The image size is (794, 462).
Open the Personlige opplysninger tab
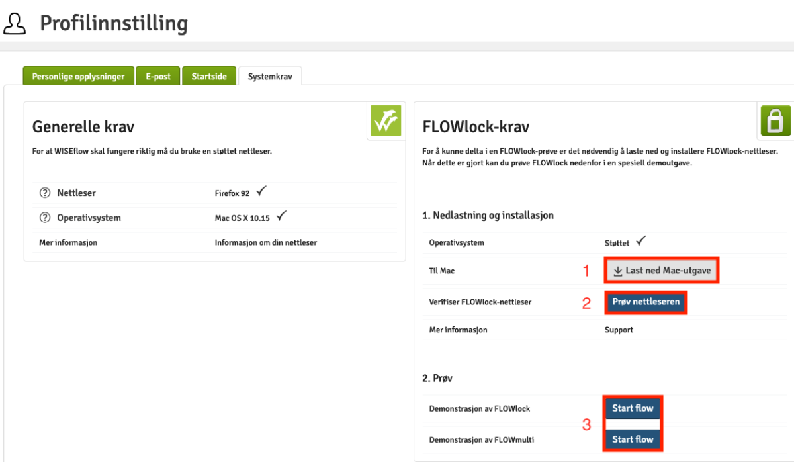[78, 76]
